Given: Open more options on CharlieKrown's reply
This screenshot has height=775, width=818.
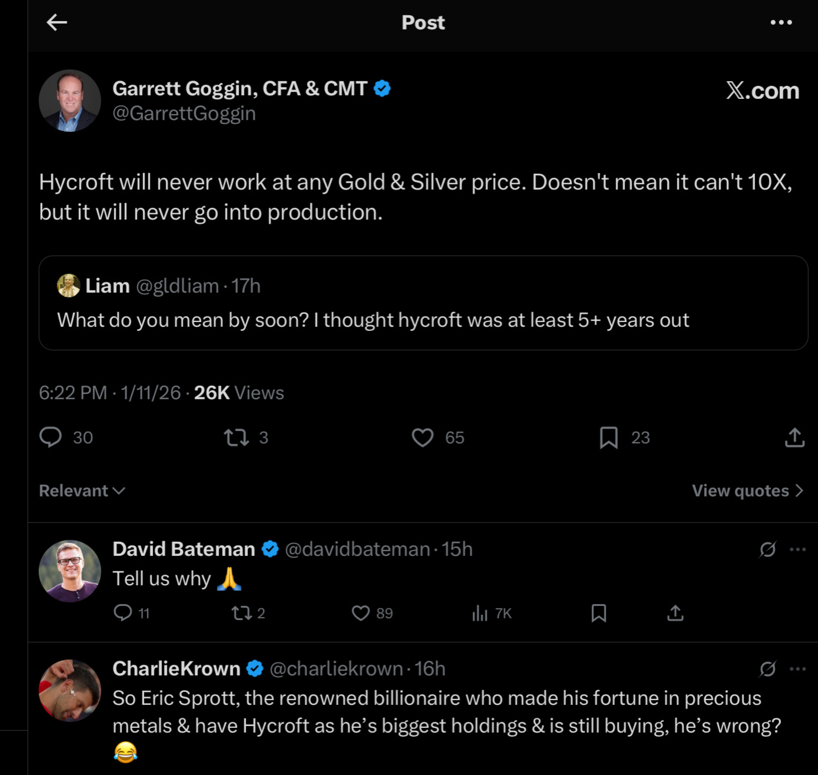Looking at the screenshot, I should coord(798,669).
